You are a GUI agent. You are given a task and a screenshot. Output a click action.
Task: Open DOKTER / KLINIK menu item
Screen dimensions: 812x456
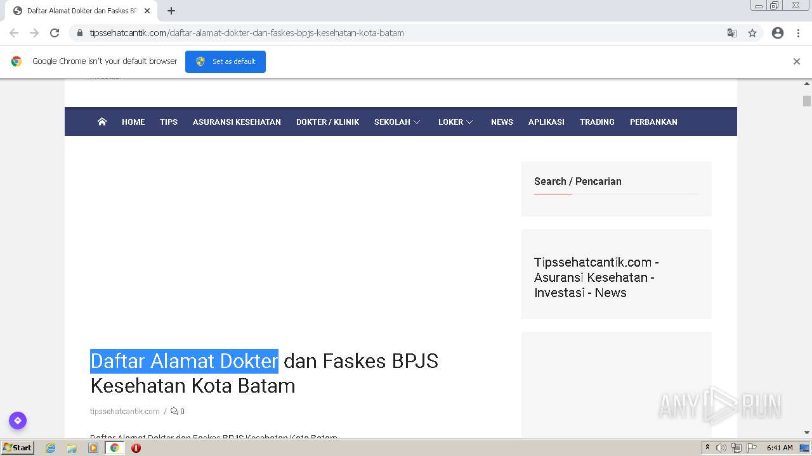click(x=327, y=122)
